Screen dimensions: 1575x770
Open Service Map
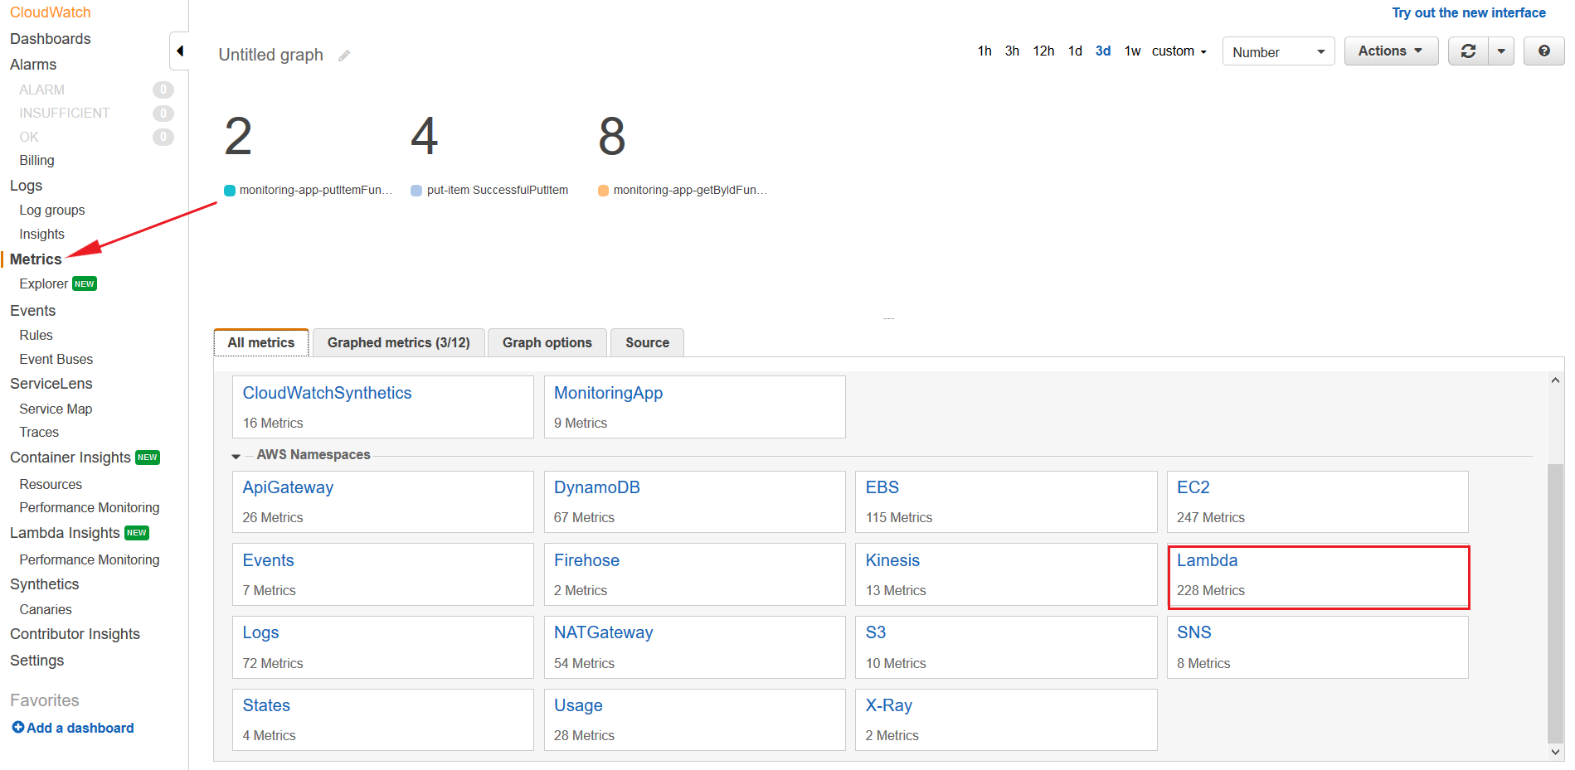(56, 409)
